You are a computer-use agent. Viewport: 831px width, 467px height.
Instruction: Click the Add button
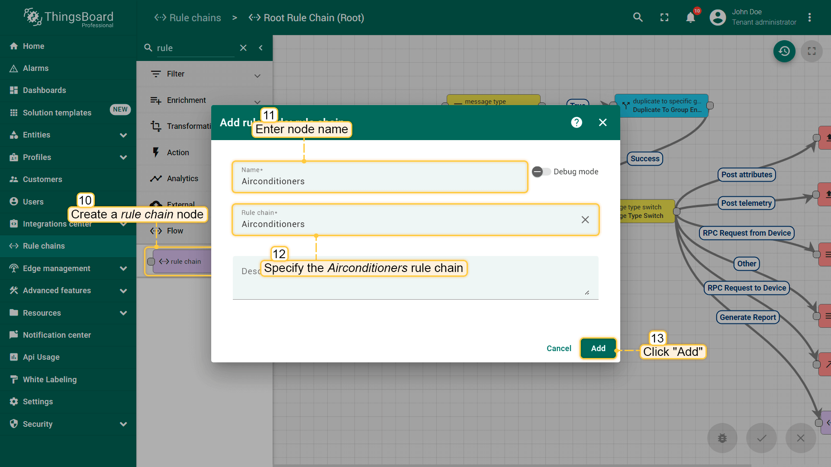coord(598,349)
